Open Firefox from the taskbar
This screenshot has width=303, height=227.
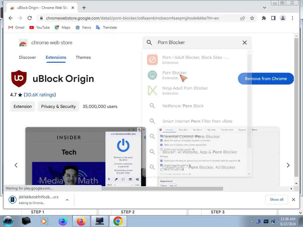[81, 221]
